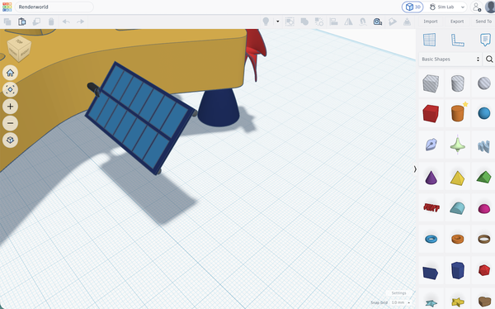The height and width of the screenshot is (309, 495).
Task: Select the yellow Star shape
Action: 457,302
